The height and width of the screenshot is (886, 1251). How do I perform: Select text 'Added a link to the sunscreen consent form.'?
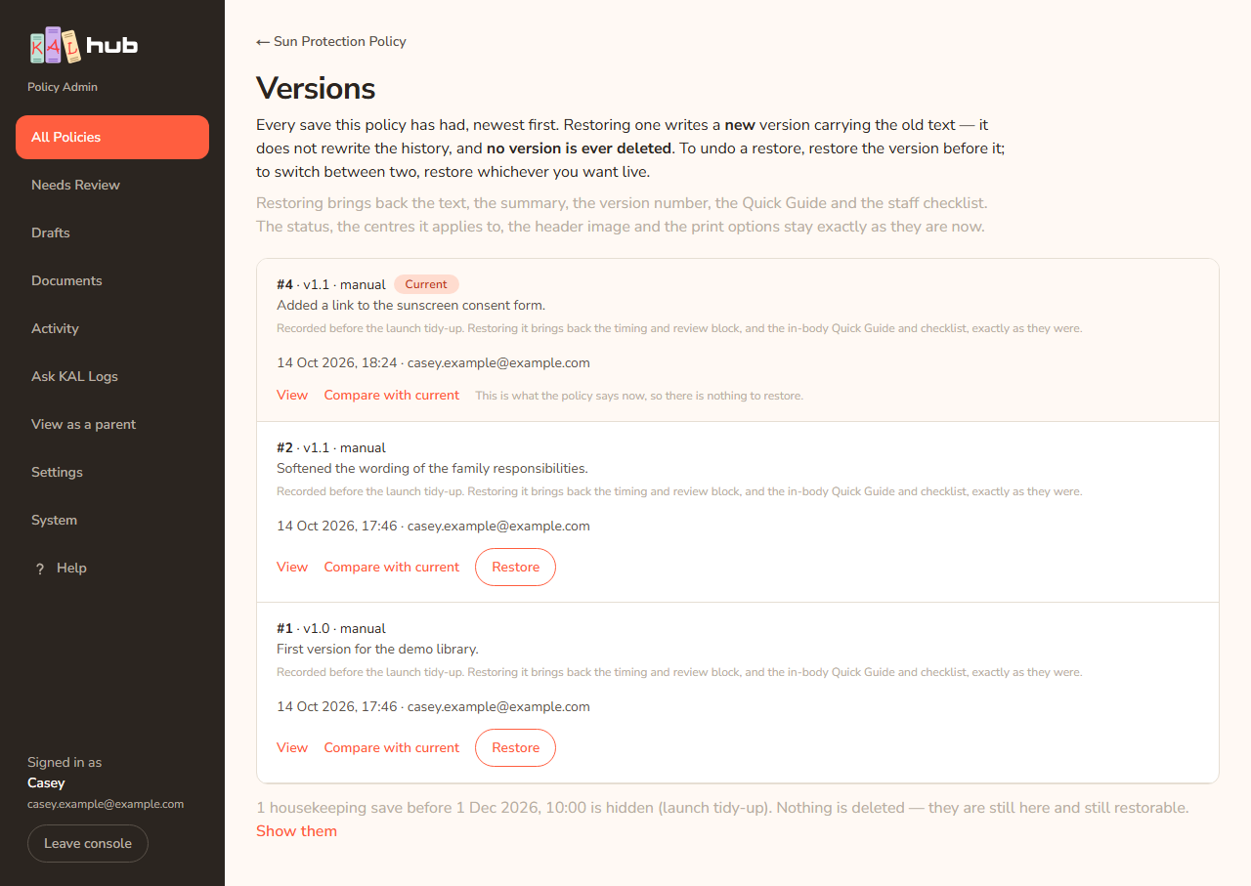coord(410,306)
